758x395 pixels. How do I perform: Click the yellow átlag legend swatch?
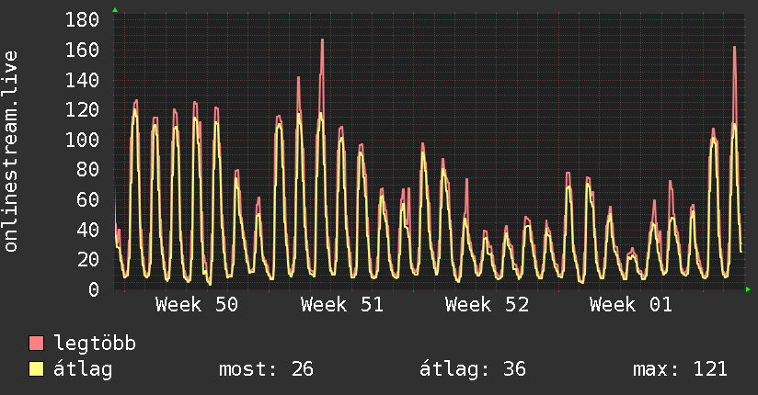(x=36, y=369)
